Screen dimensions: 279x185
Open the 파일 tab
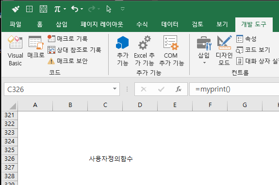16,24
